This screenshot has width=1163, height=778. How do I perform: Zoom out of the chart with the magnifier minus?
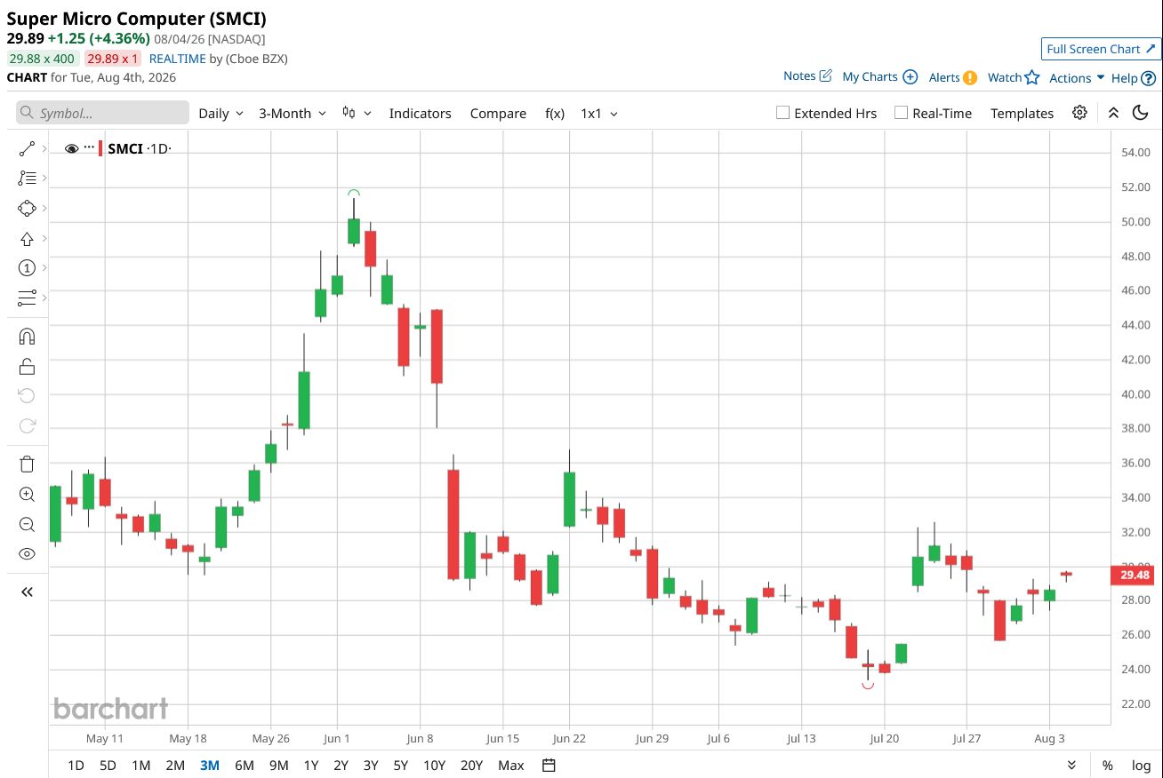click(27, 524)
